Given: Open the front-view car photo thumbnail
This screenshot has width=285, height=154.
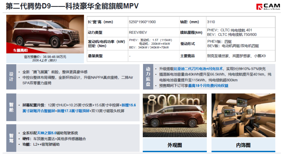Looking at the screenshot, I should tap(45, 34).
